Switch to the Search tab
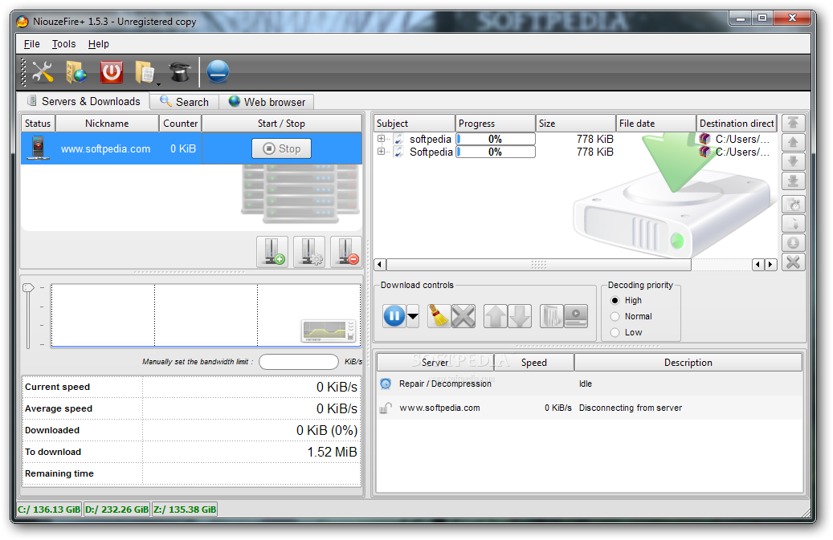Screen dimensions: 833x540 [184, 102]
